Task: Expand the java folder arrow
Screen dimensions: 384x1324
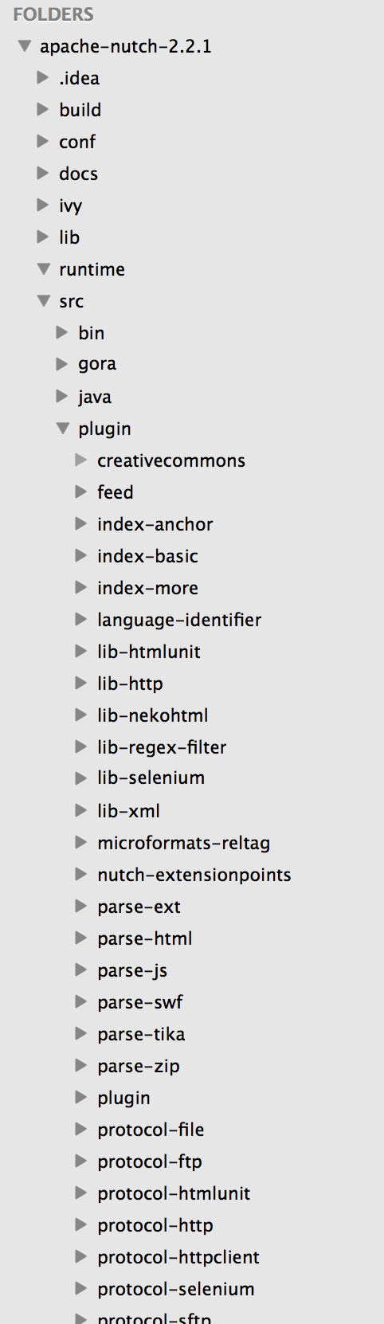Action: coord(62,396)
